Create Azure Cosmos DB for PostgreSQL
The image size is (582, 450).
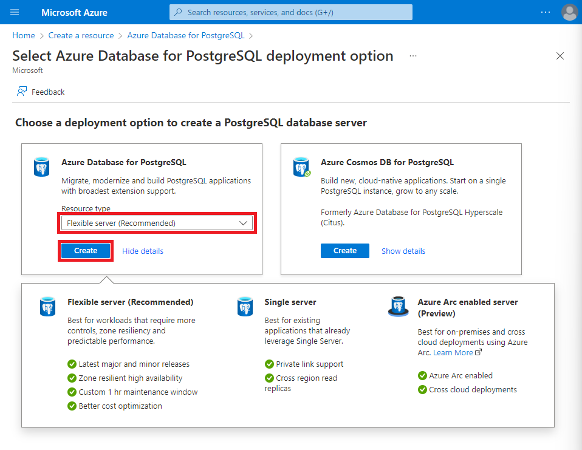pos(345,251)
